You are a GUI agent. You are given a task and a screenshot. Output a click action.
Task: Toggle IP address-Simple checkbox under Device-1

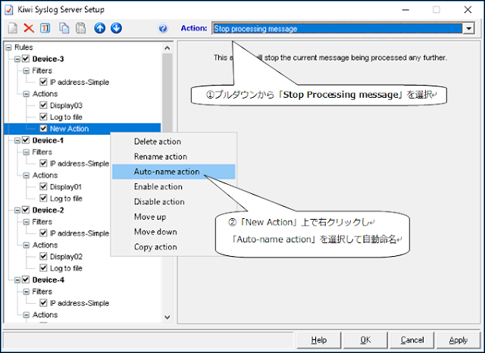[43, 164]
